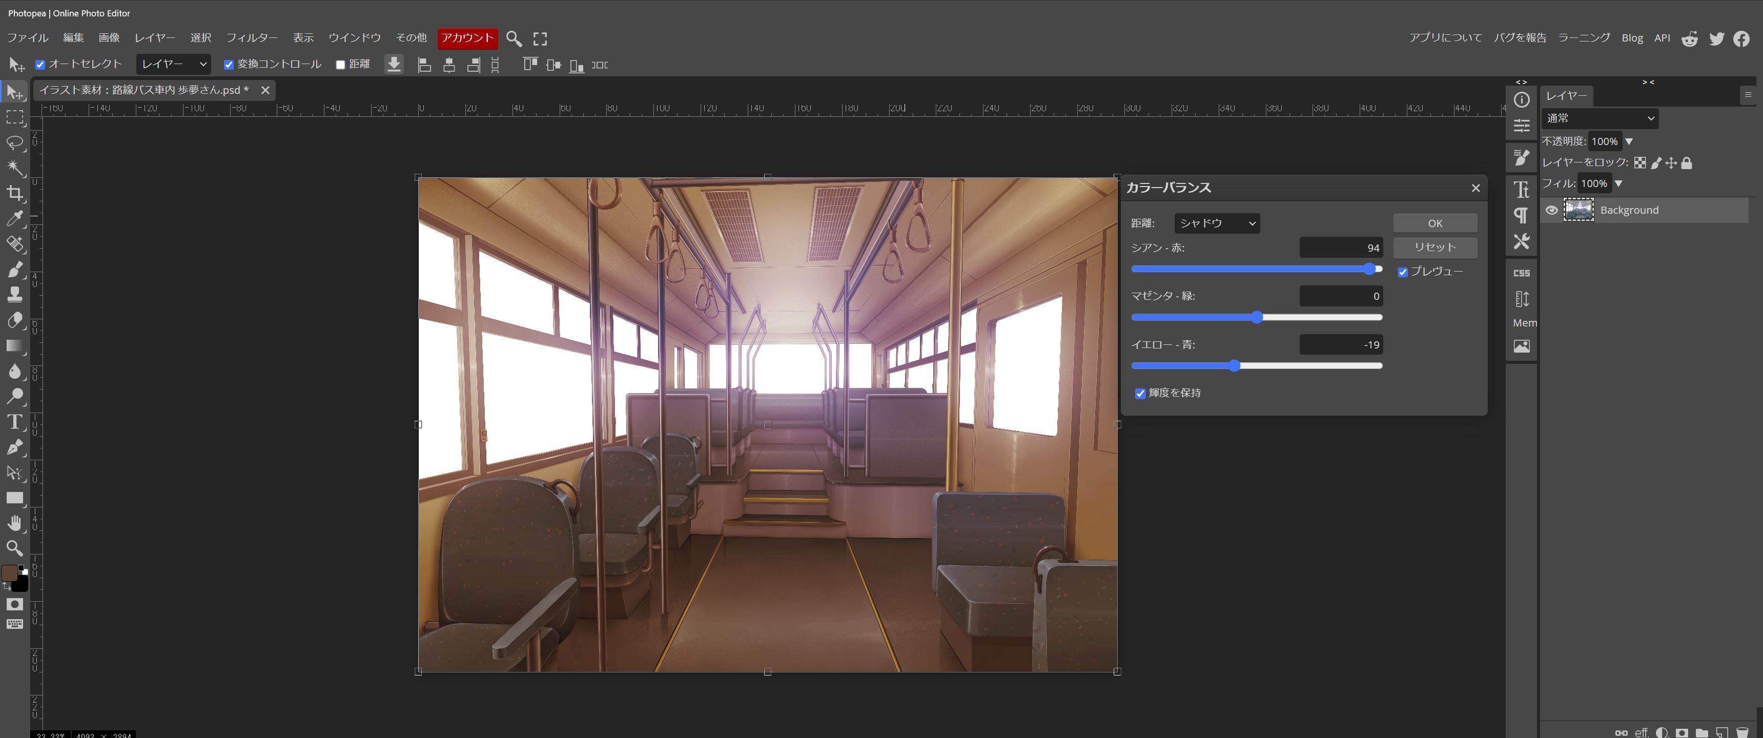This screenshot has height=738, width=1763.
Task: Open the フィルター menu
Action: [252, 37]
